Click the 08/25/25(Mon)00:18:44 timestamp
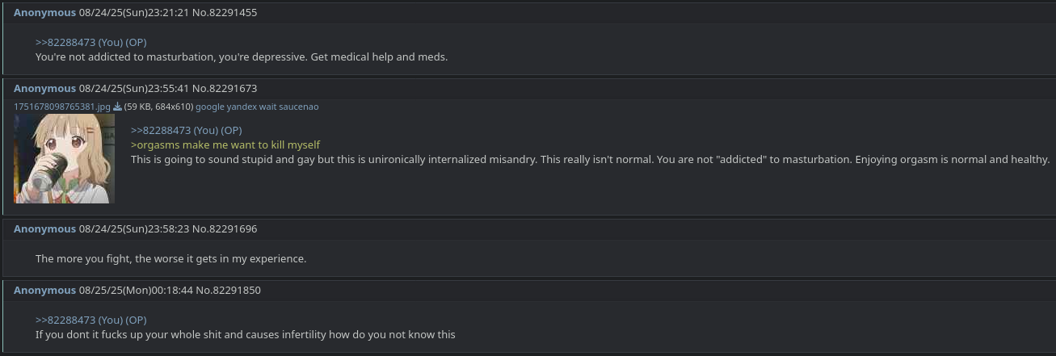 (136, 290)
